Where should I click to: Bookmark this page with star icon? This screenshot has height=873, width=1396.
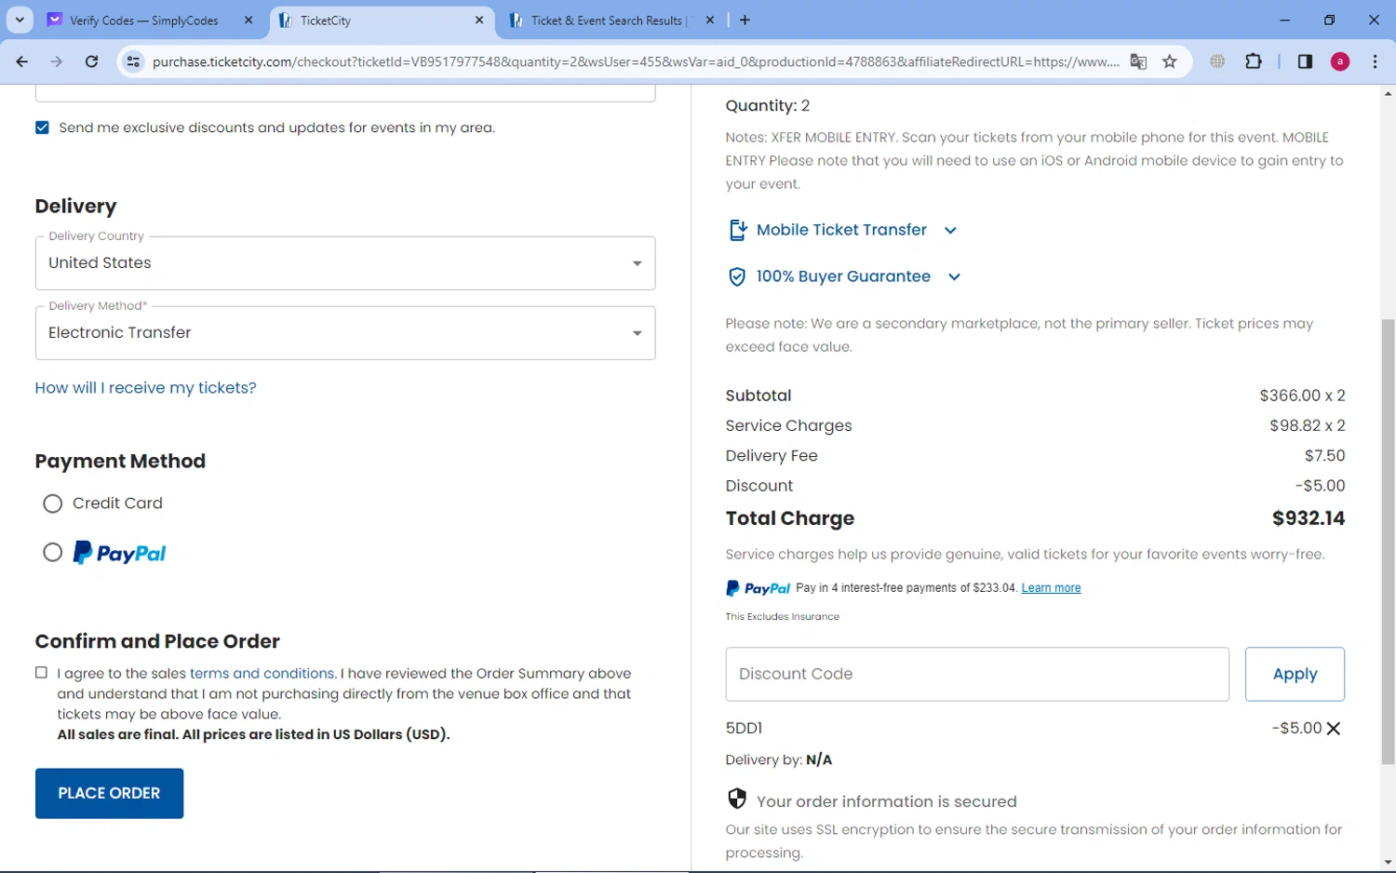pos(1170,61)
